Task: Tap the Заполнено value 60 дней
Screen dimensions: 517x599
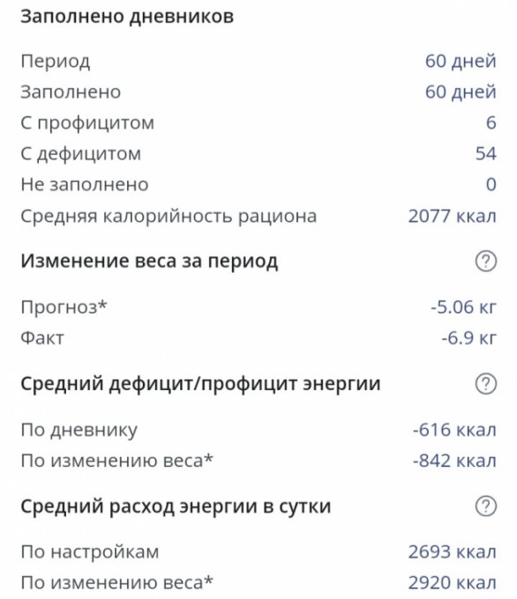Action: 461,92
